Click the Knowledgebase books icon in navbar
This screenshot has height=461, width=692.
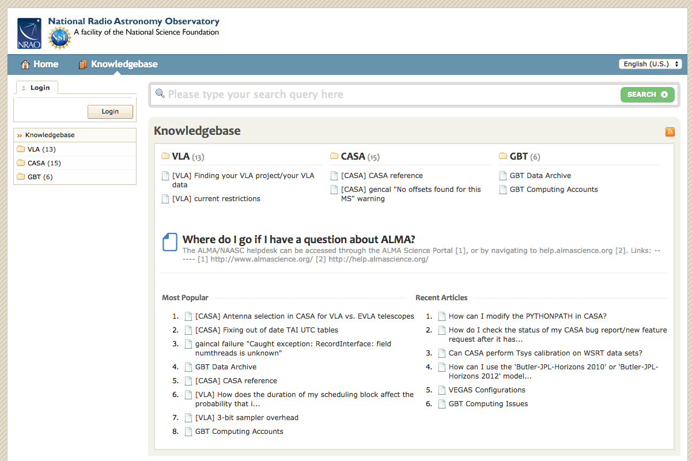coord(84,65)
